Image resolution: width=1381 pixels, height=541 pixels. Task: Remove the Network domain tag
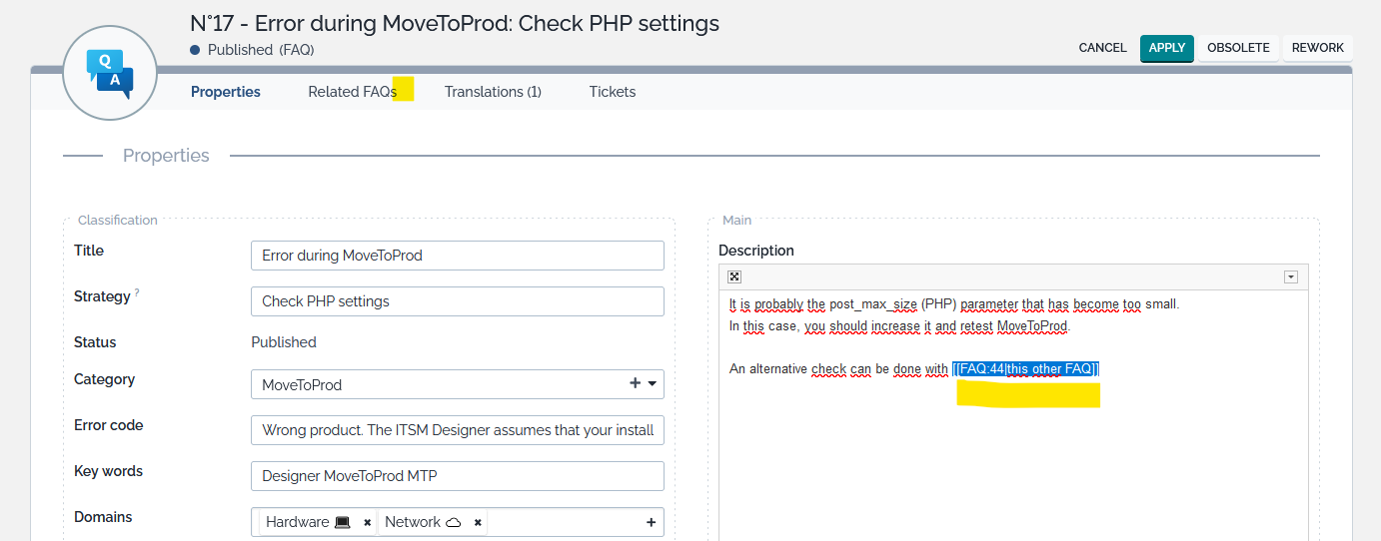pyautogui.click(x=478, y=522)
